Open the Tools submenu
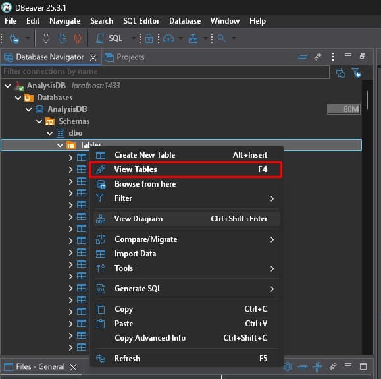Screen dimensions: 381x379 [x=186, y=268]
